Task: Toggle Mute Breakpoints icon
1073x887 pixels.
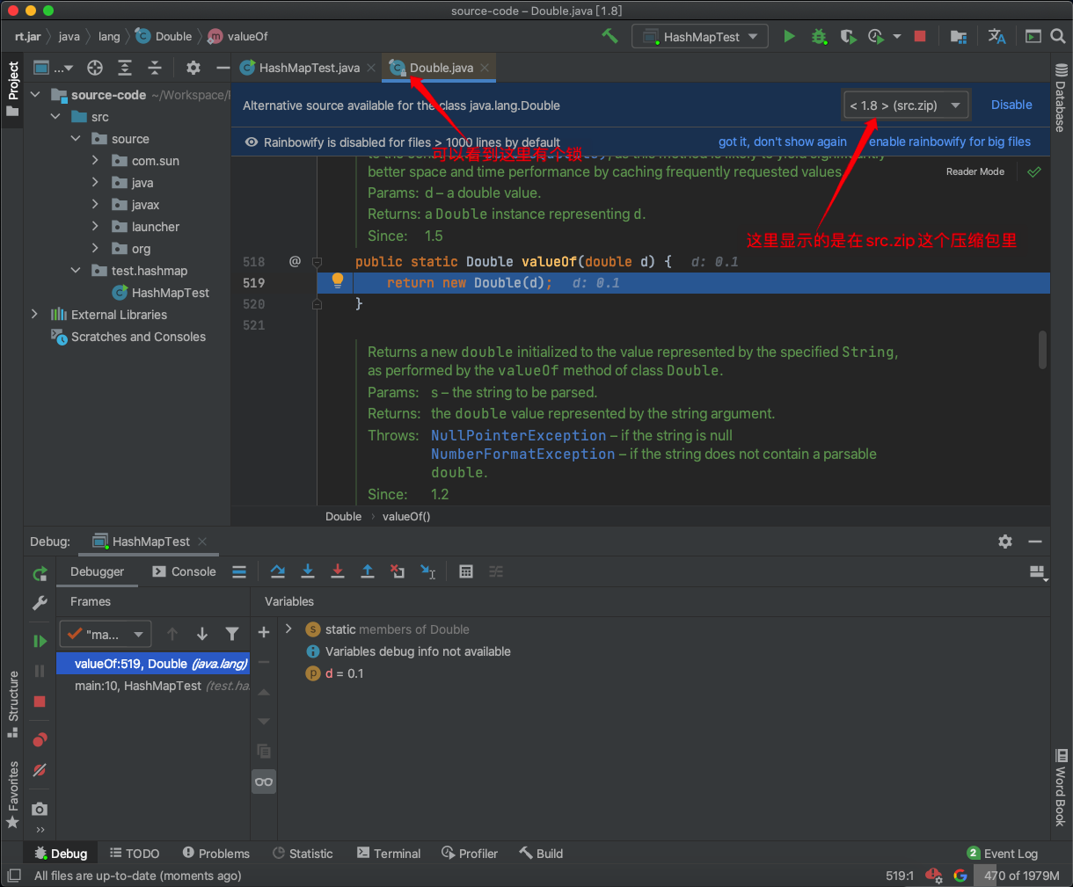Action: [x=40, y=770]
